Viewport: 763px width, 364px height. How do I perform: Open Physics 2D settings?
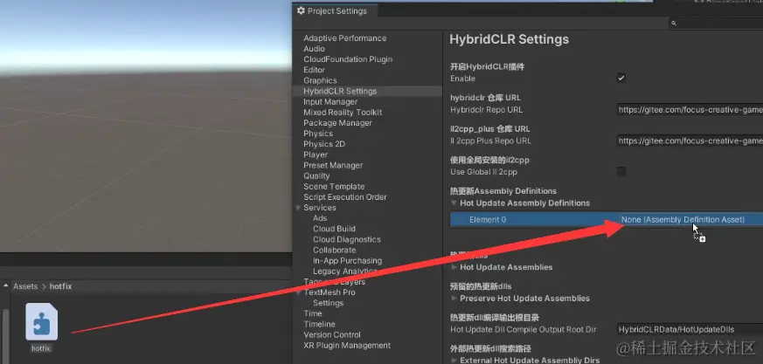click(x=324, y=144)
